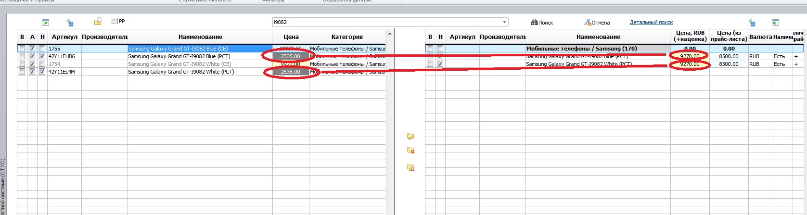
Task: Click Есть availability in right White (PCT) row
Action: pos(782,64)
